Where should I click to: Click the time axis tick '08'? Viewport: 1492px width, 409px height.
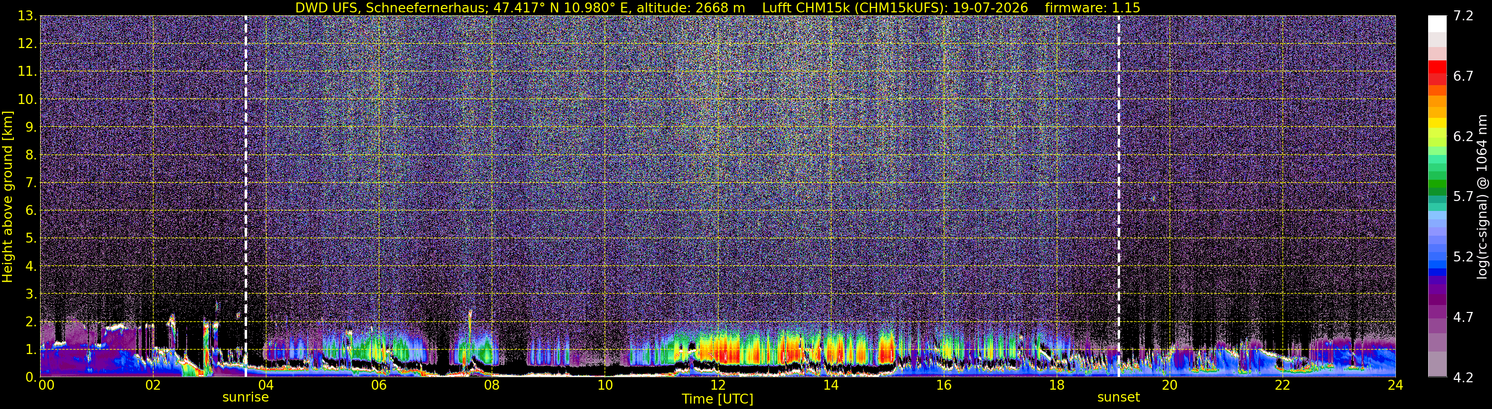click(x=491, y=386)
